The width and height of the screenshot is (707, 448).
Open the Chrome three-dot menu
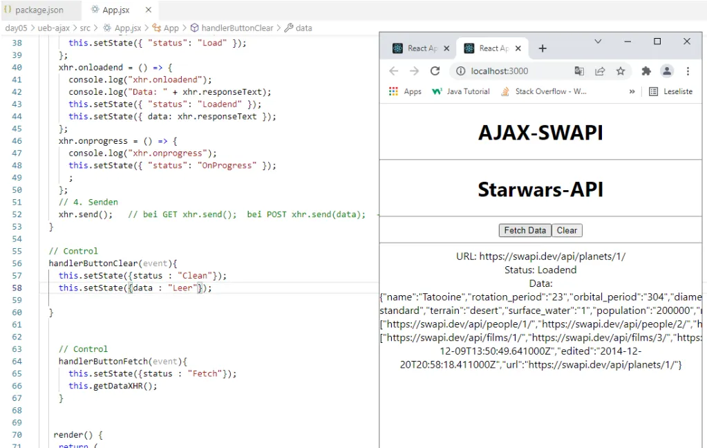[688, 71]
